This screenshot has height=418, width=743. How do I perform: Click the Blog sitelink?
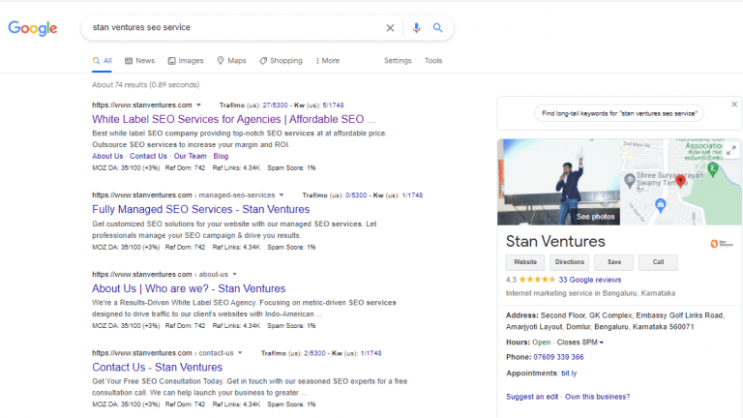[x=221, y=157]
